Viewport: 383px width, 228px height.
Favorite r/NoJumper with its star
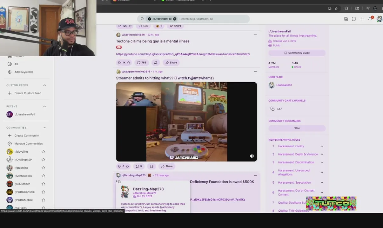[43, 184]
